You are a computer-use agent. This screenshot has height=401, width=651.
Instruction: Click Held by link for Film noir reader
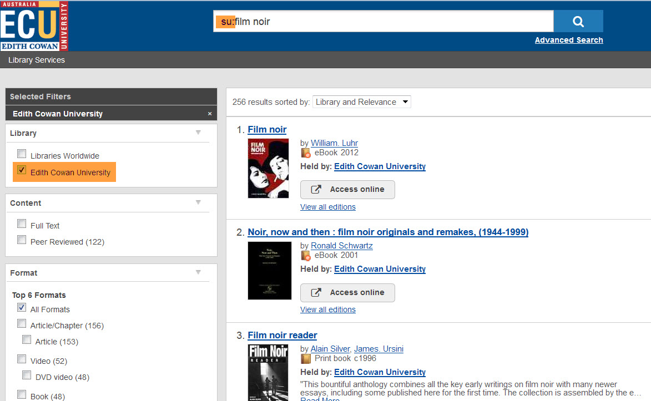pos(380,372)
